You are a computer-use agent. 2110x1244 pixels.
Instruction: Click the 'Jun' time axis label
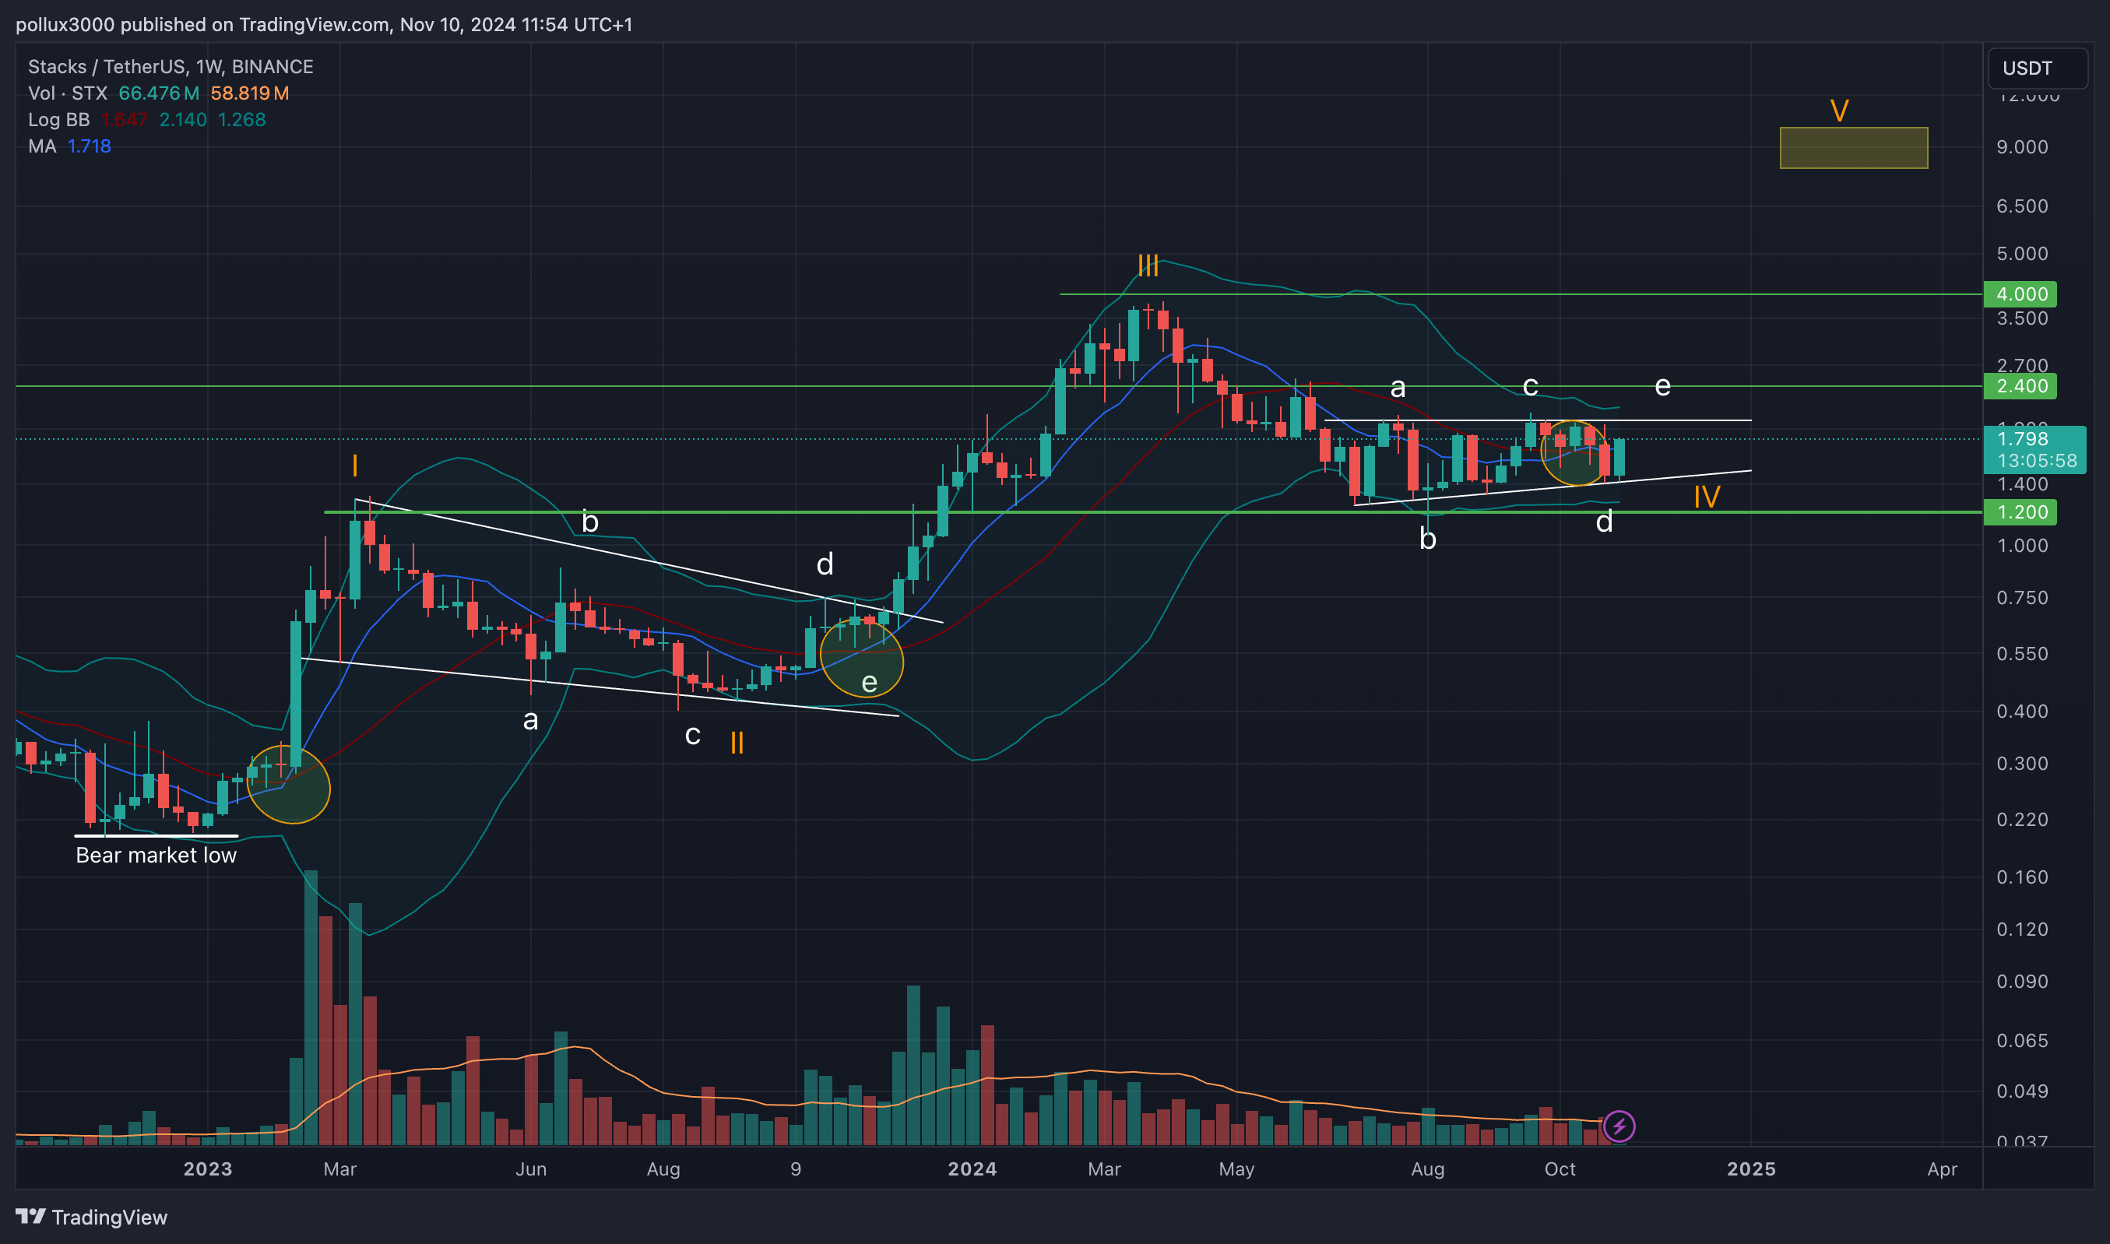click(x=532, y=1168)
